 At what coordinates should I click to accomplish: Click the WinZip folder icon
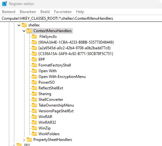point(34,128)
